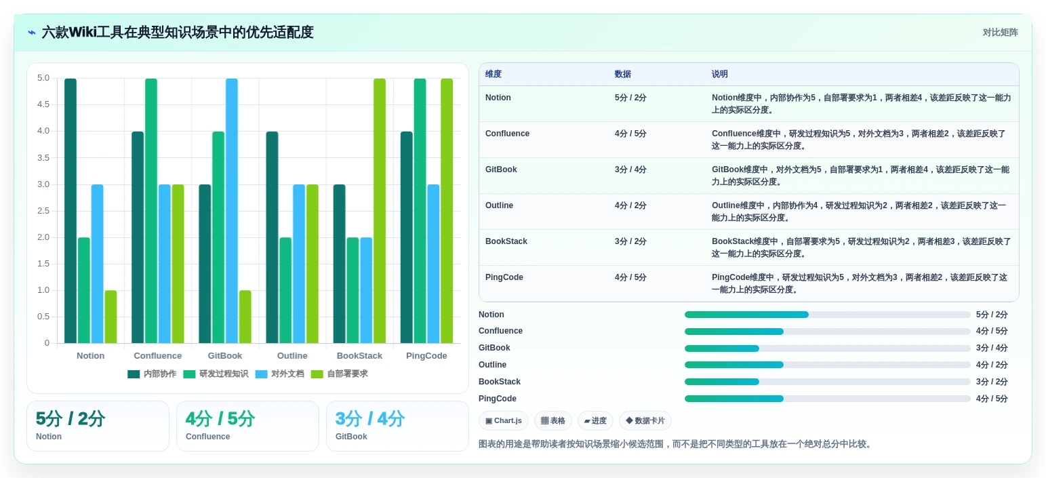Screen dimensions: 1046x478
Task: Click the PingCode x-axis label in chart
Action: (426, 356)
